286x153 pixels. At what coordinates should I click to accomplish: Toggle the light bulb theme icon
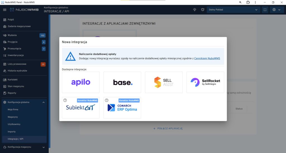pos(195,10)
